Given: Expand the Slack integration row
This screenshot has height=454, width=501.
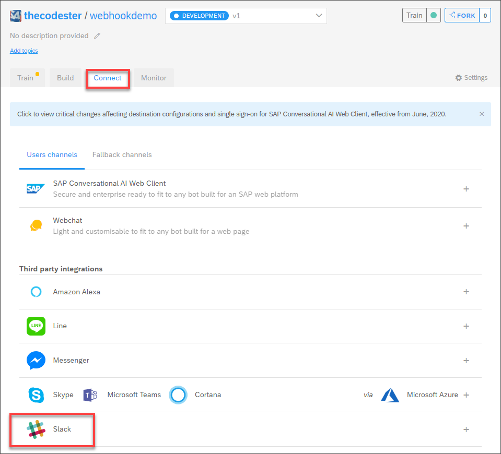Looking at the screenshot, I should [466, 430].
